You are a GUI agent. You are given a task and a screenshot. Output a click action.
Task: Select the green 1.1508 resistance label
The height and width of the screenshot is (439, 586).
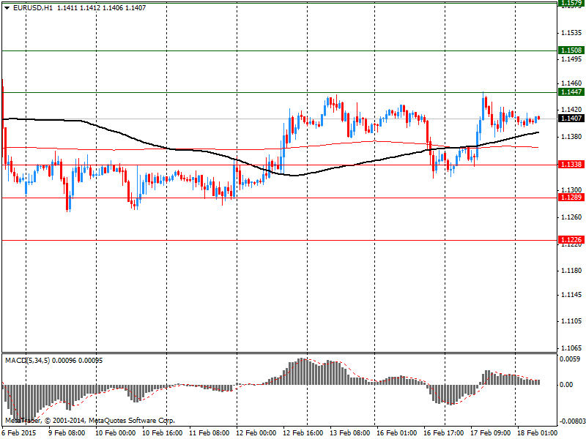[x=571, y=50]
